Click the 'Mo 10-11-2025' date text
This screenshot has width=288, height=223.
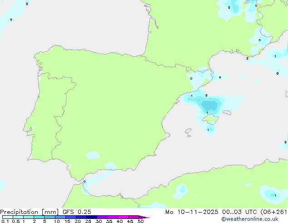coord(192,212)
